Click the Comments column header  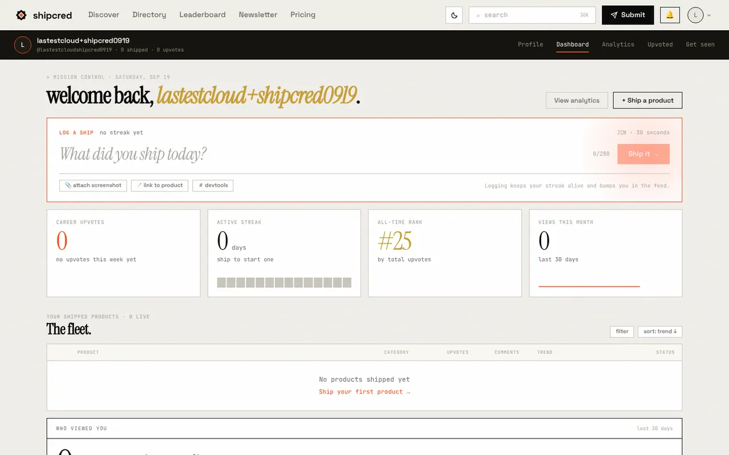(x=507, y=353)
